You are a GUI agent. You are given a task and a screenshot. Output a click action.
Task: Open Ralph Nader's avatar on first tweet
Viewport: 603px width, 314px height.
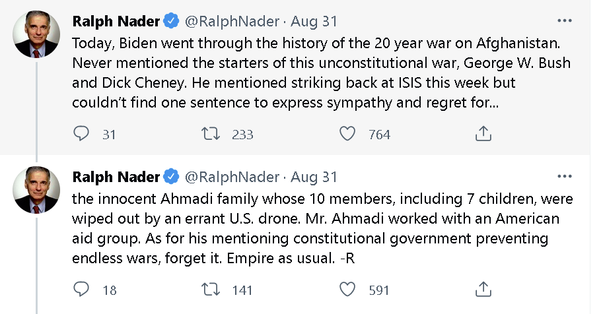36,34
